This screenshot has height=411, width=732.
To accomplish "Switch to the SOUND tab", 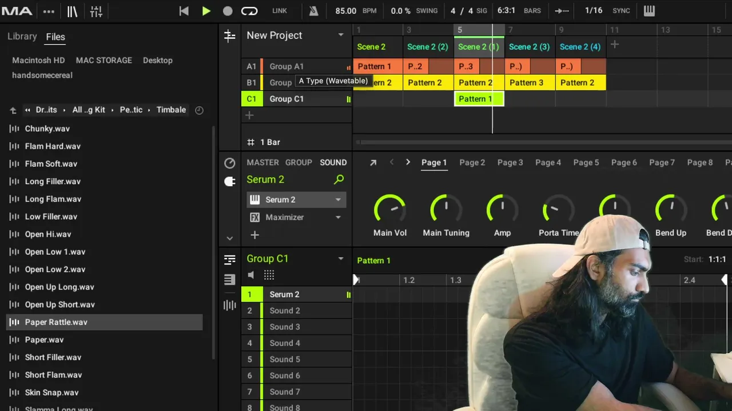I will 333,162.
